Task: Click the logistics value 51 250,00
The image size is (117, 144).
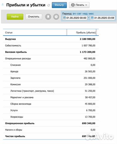Action: (90, 91)
